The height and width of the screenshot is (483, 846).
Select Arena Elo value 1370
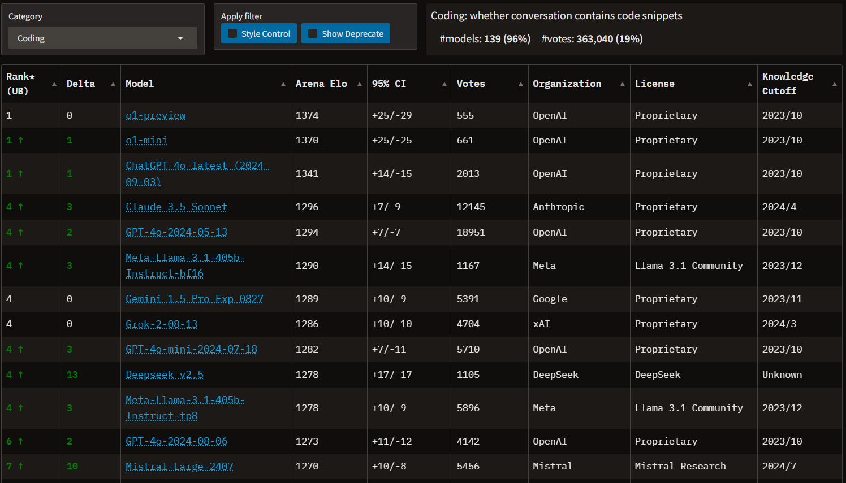coord(307,140)
